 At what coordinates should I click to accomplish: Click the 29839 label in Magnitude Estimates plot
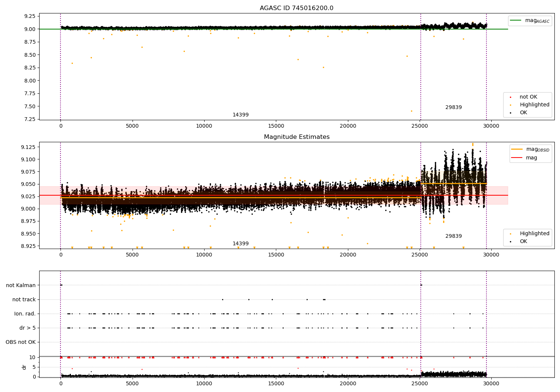(x=453, y=236)
